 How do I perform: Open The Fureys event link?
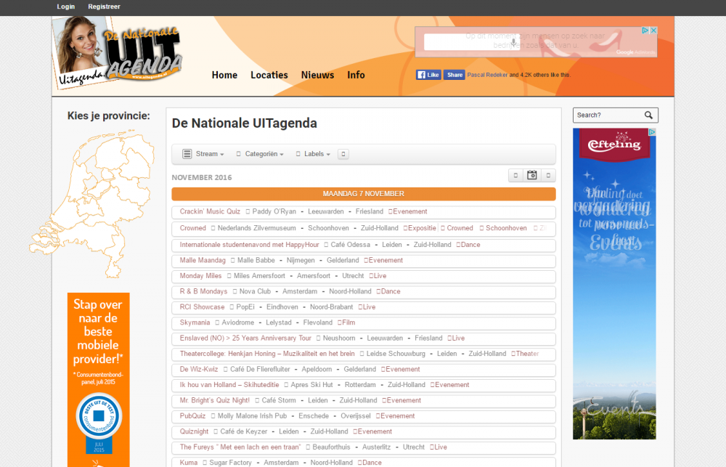point(240,447)
